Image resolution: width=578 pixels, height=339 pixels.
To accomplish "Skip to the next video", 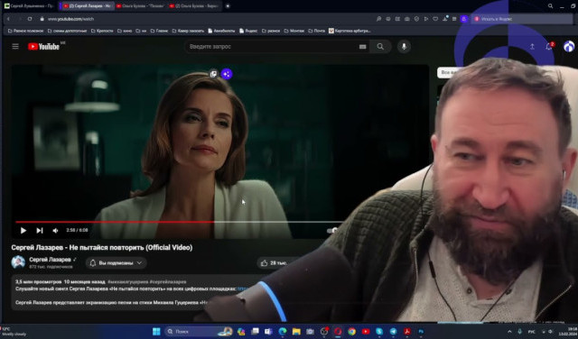I will pos(40,231).
